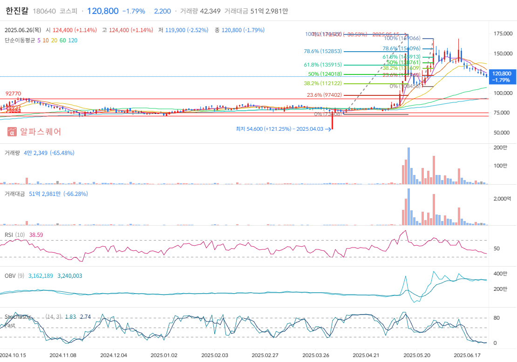
Task: Click the low price 저 119,900 (-2.52%)
Action: pos(184,30)
